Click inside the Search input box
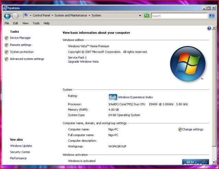Viewport: 219px width, 169px height. point(179,16)
